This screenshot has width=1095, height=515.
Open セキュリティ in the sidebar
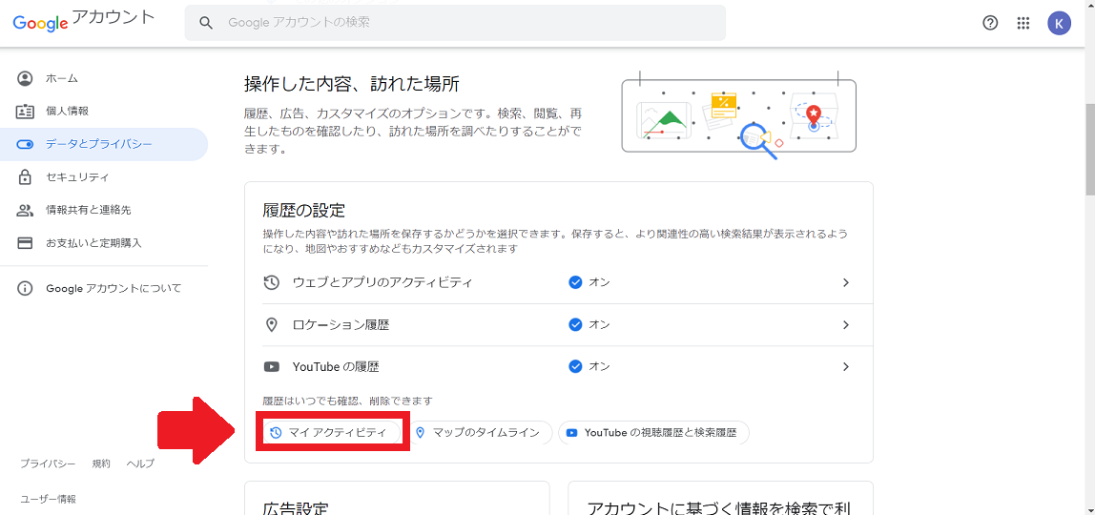[104, 177]
